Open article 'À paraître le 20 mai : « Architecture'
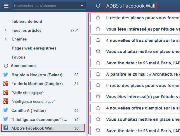 pos(143,74)
